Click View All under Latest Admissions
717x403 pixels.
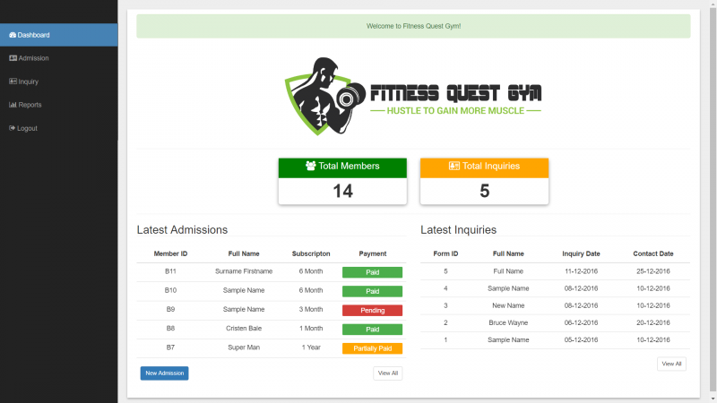(387, 373)
